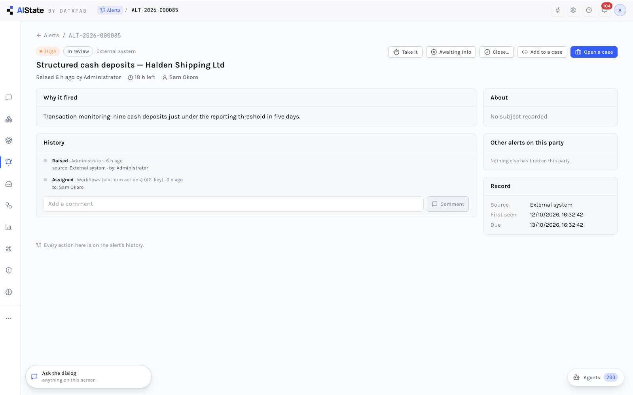This screenshot has width=633, height=395.
Task: Open the shield alert icon in the sidebar
Action: tap(9, 270)
